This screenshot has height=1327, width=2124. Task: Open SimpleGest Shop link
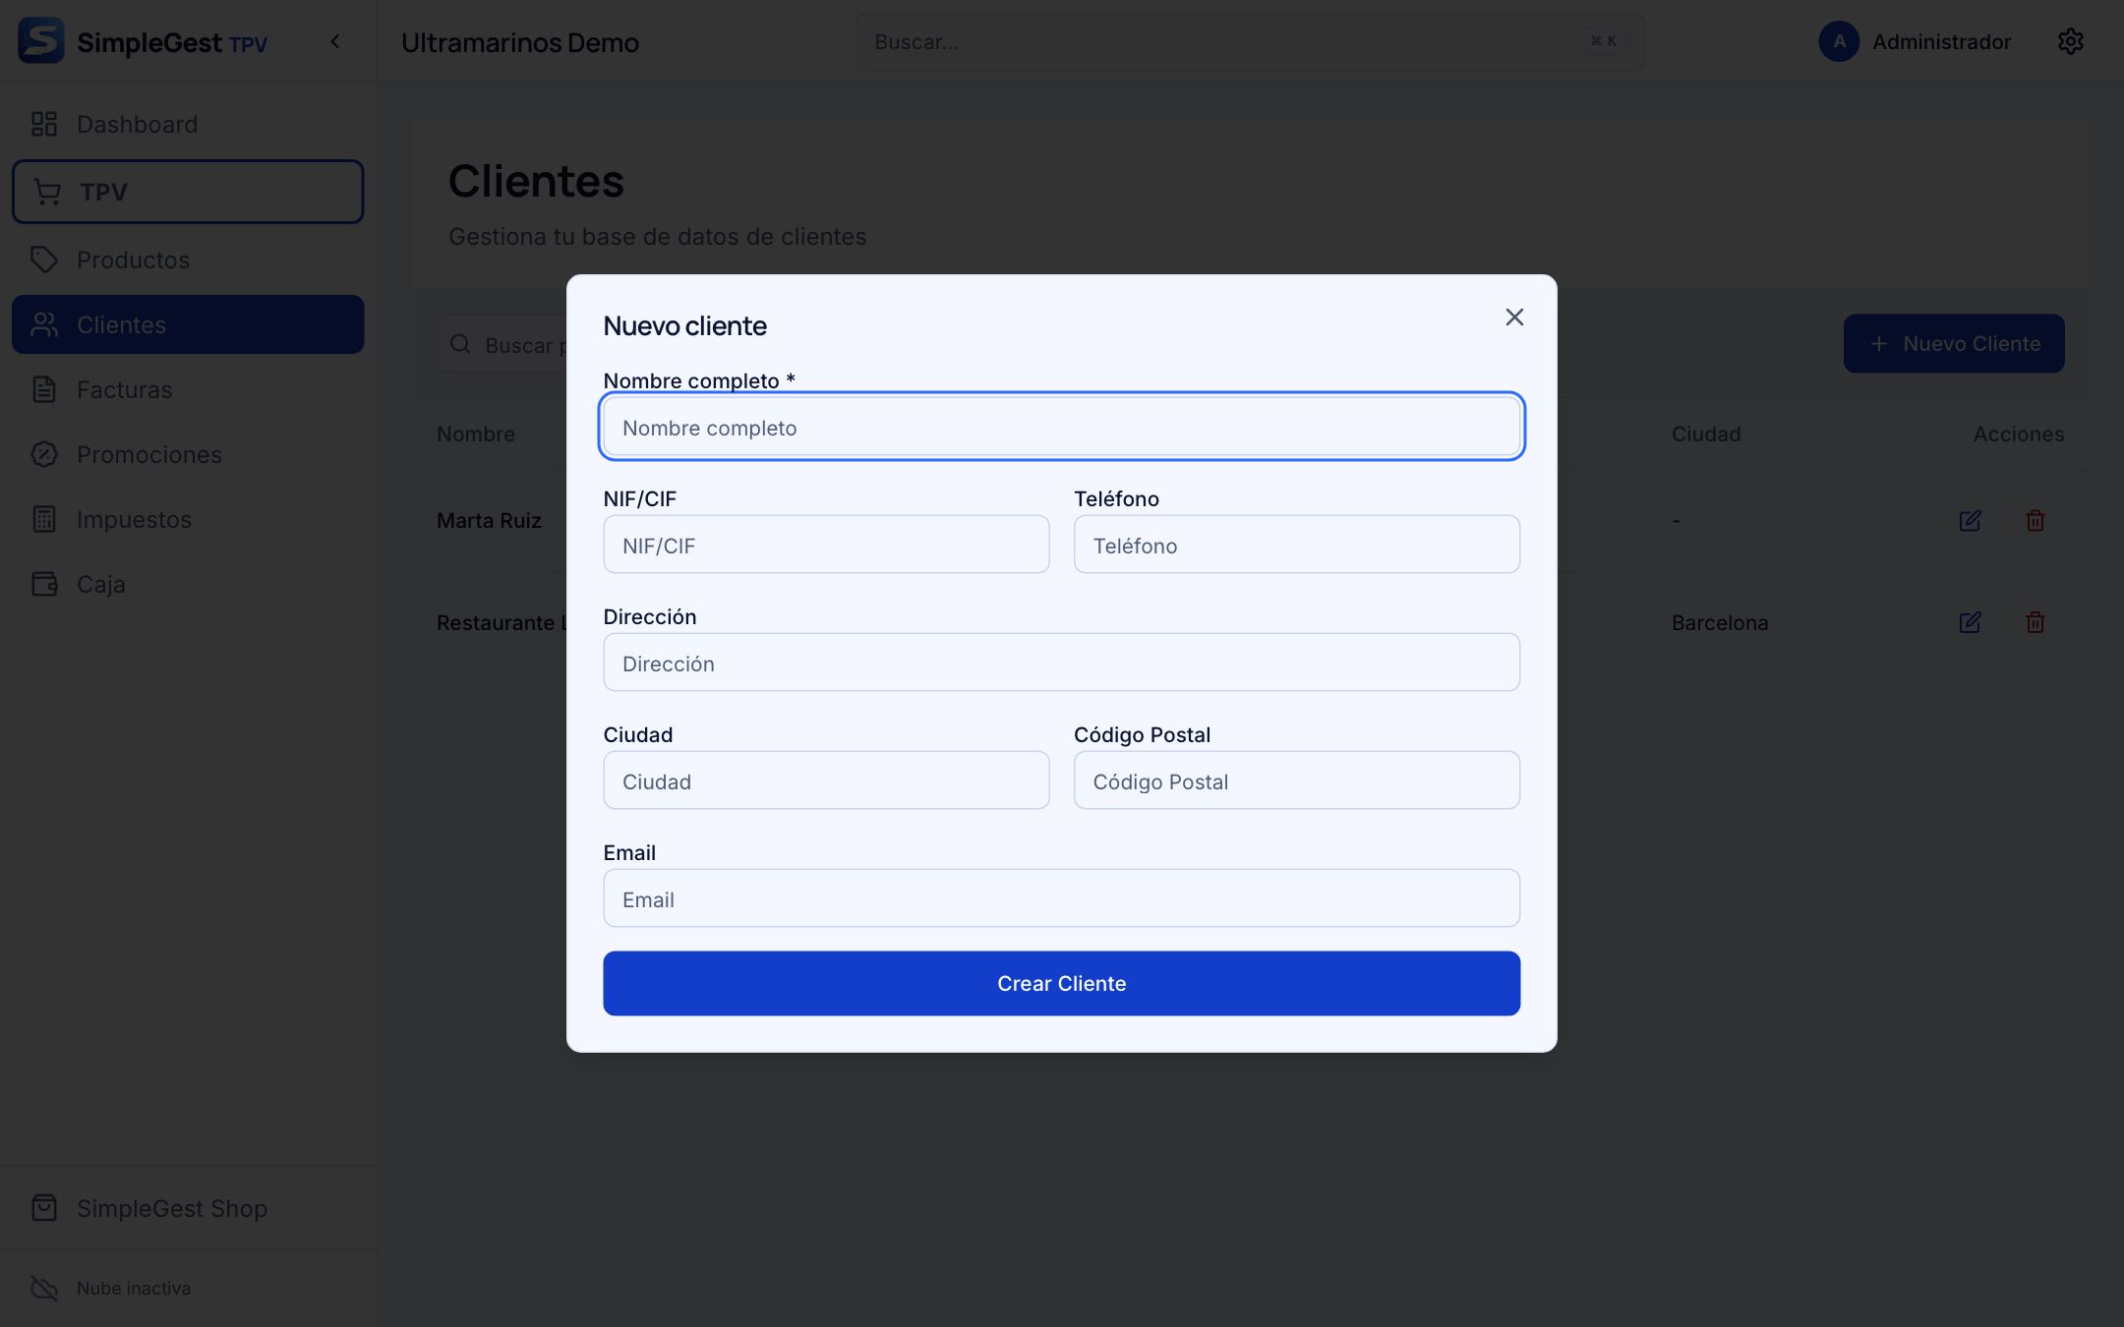click(188, 1208)
